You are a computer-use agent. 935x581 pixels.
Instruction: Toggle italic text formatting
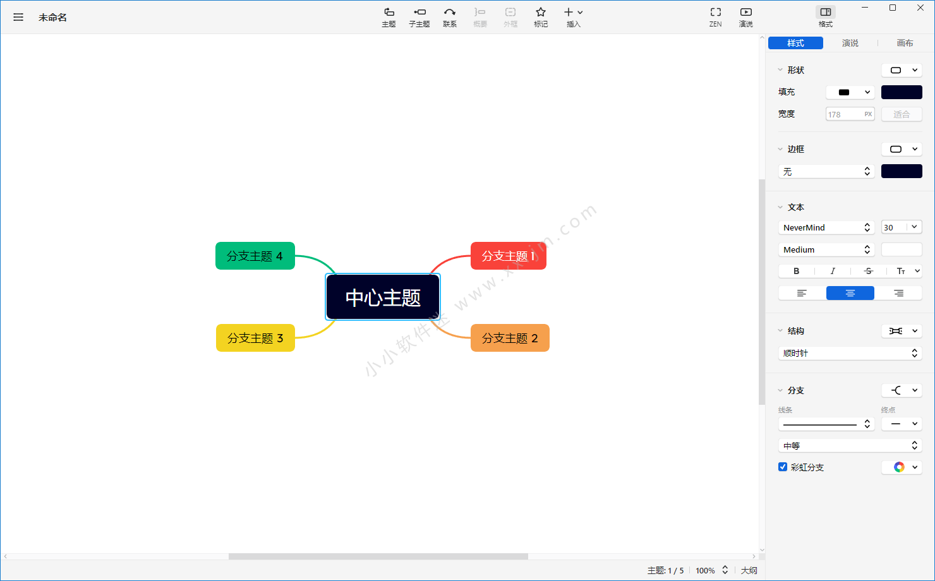point(832,271)
